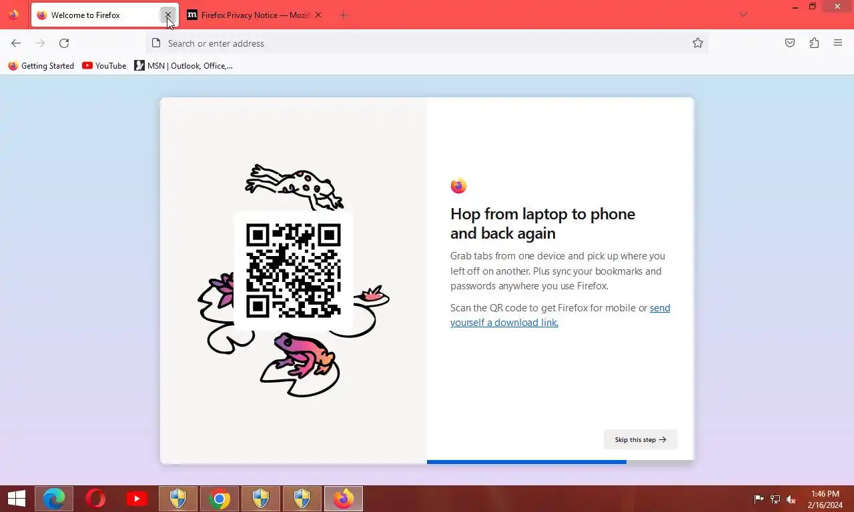Screen dimensions: 854x512
Task: Open the Extensions puzzle icon
Action: (x=814, y=43)
